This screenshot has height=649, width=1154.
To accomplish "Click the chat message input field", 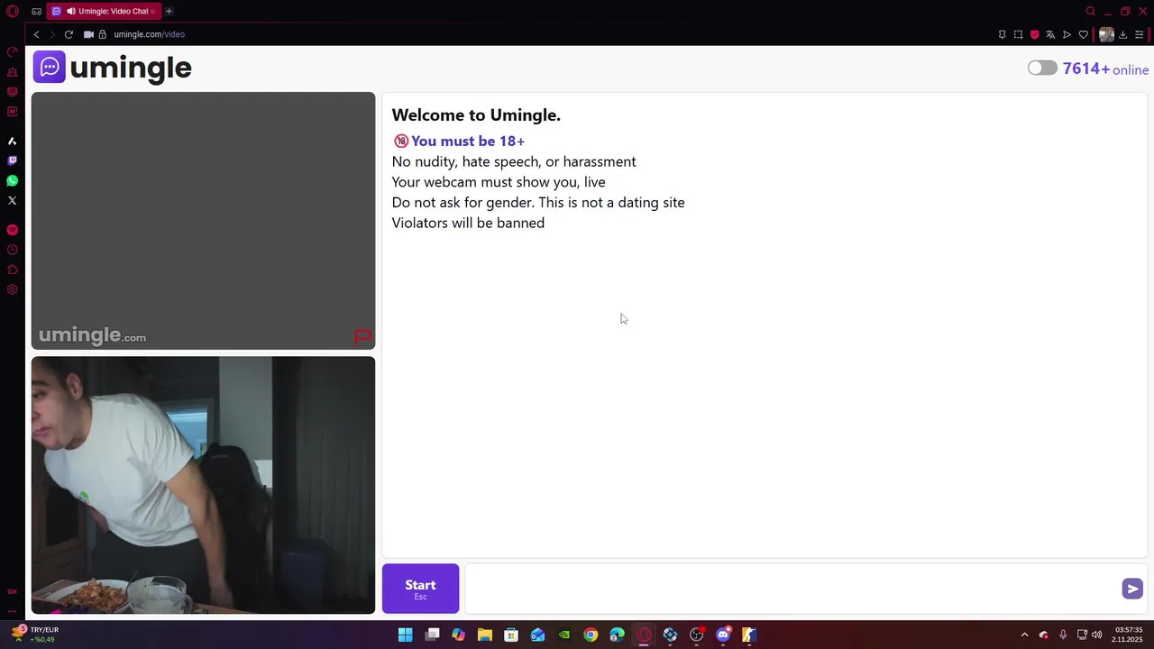I will pos(792,589).
